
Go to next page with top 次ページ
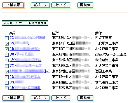pyautogui.click(x=61, y=5)
